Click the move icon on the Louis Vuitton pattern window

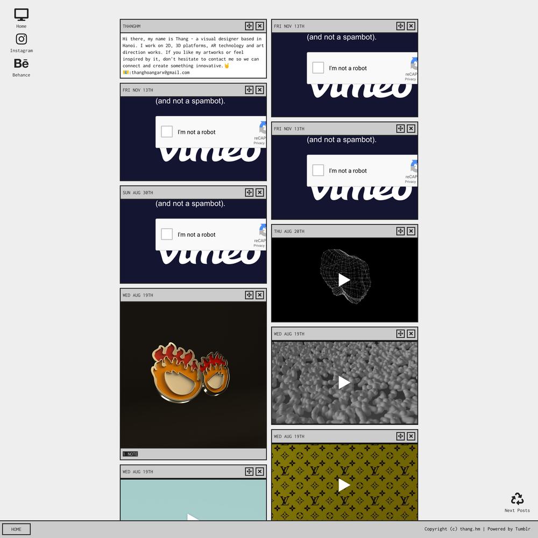[x=400, y=436]
